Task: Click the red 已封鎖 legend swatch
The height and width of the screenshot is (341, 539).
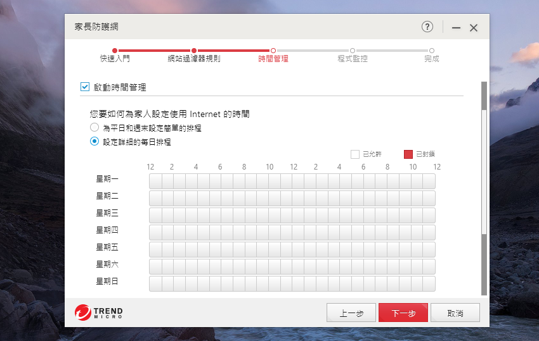Action: coord(408,154)
